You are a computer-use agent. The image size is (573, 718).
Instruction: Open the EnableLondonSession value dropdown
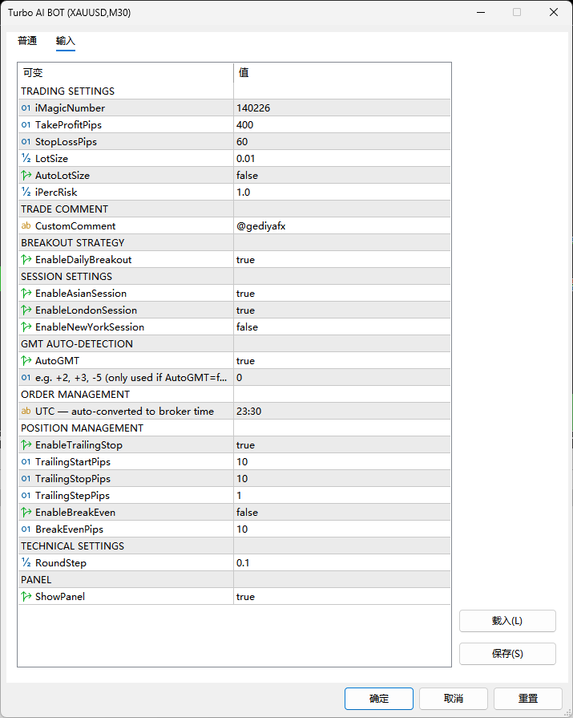click(341, 310)
